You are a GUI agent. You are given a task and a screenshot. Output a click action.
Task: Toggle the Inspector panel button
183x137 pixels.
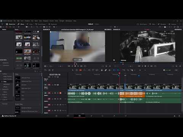tap(172, 24)
